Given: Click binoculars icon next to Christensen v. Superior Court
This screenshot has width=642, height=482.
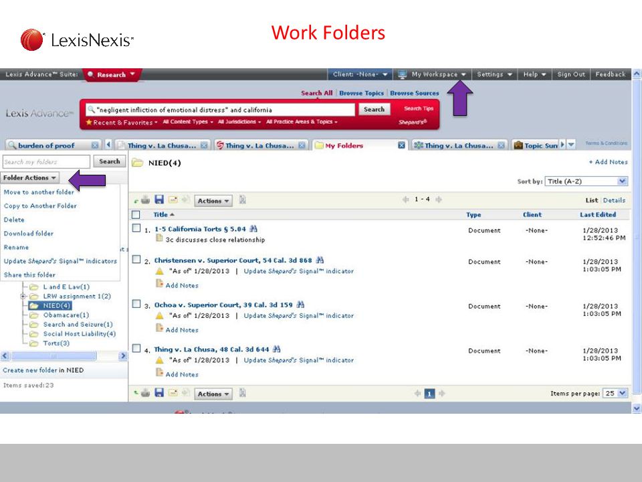Looking at the screenshot, I should click(x=320, y=260).
